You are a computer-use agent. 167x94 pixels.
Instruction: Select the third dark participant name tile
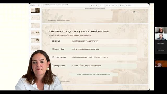pyautogui.click(x=161, y=44)
